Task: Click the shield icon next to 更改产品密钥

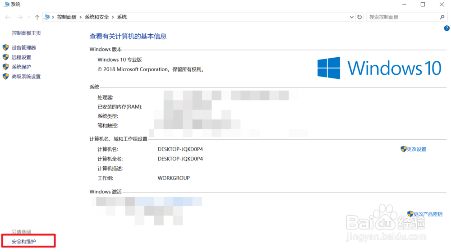Action: (410, 214)
